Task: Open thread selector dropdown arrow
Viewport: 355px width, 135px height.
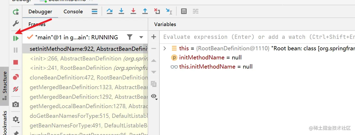Action: coord(141,37)
